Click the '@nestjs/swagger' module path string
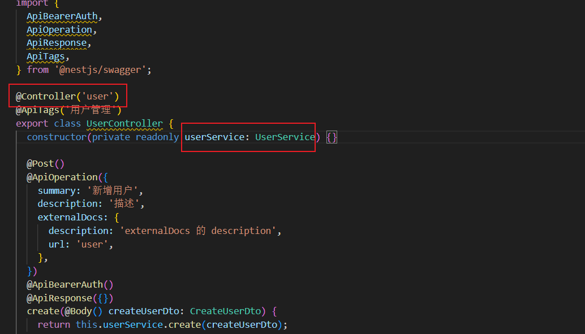This screenshot has width=585, height=334. (x=101, y=70)
